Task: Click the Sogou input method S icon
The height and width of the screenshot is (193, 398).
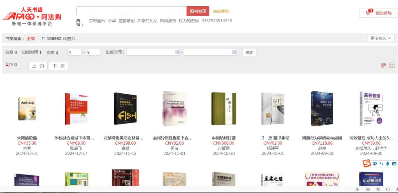Action: tap(367, 163)
